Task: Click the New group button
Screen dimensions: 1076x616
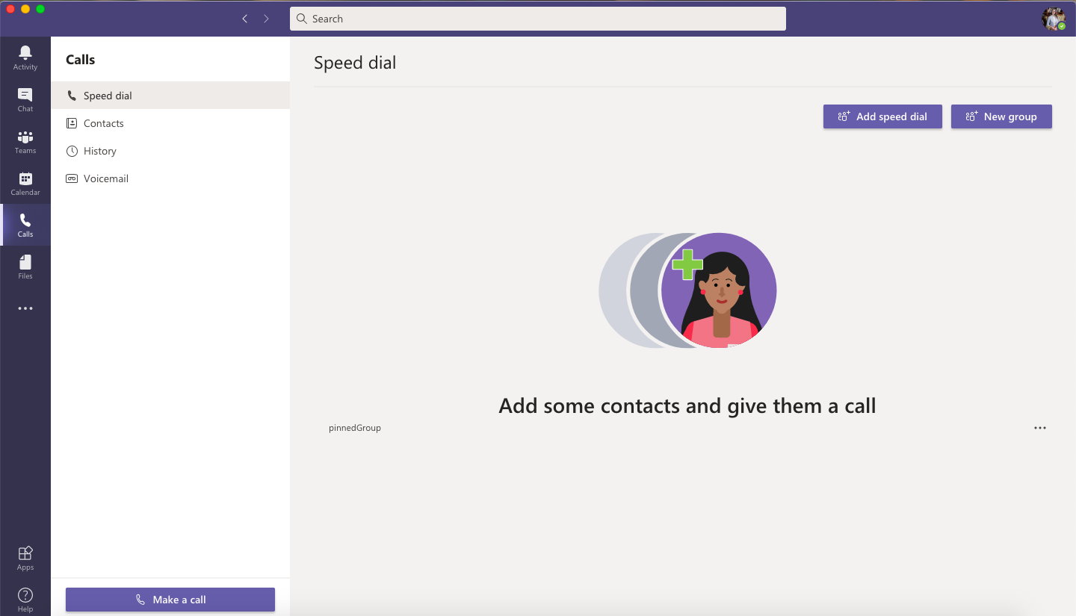Action: pyautogui.click(x=1001, y=116)
